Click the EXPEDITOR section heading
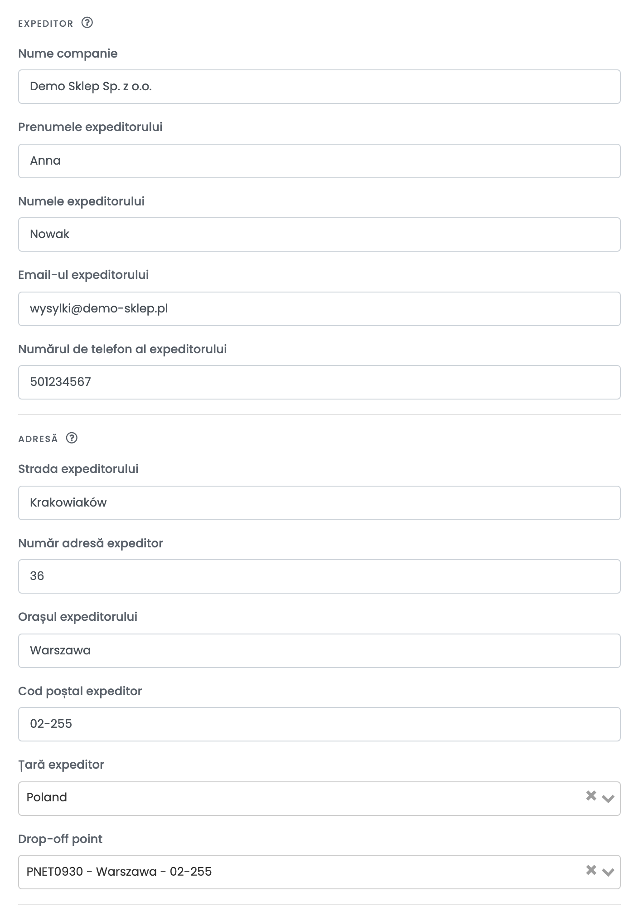 click(46, 24)
